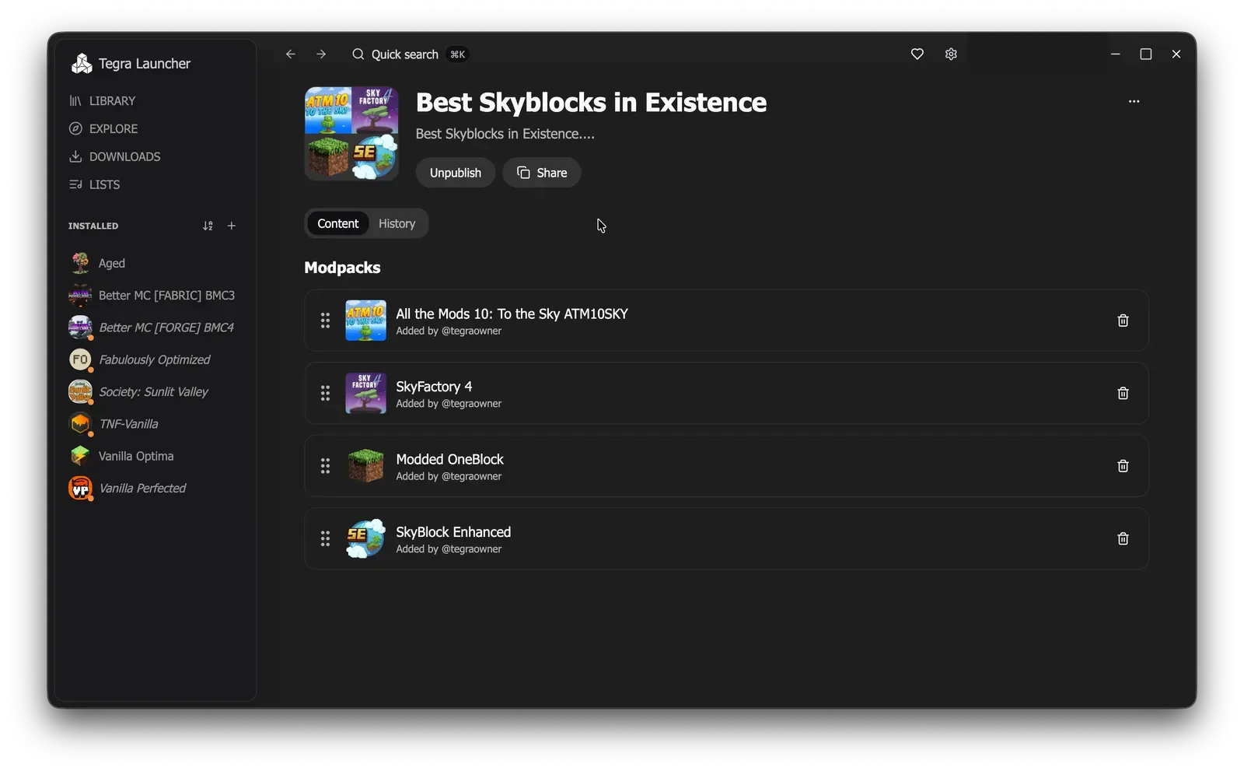1244x771 pixels.
Task: Grab drag handle of ATM10SKY row
Action: point(325,321)
